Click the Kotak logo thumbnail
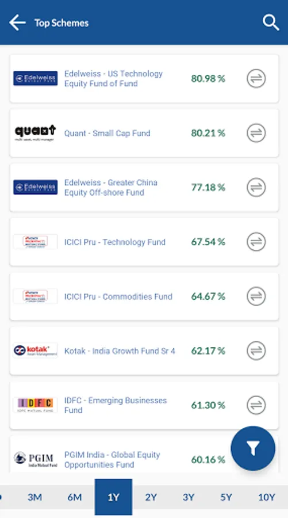This screenshot has height=518, width=288. (35, 351)
